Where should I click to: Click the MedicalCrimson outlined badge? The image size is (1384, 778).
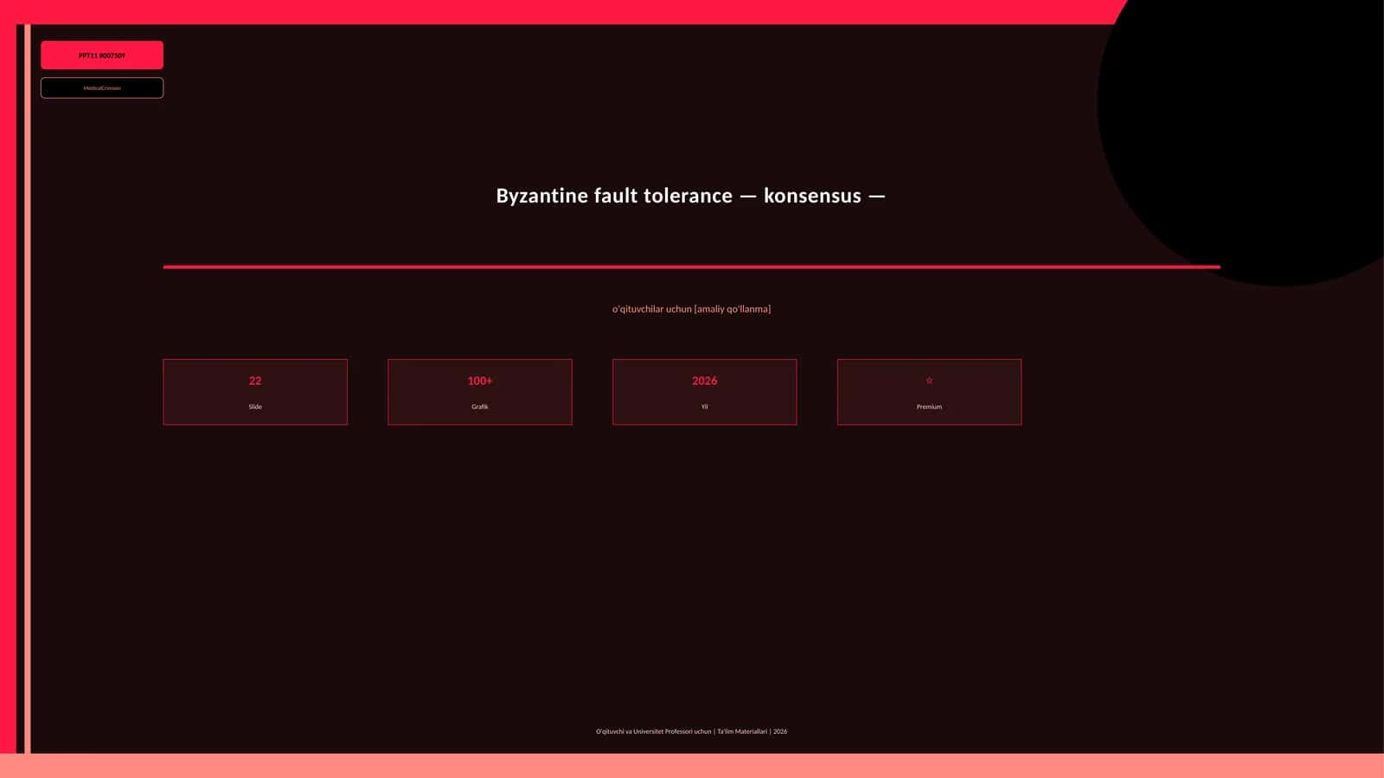(102, 87)
